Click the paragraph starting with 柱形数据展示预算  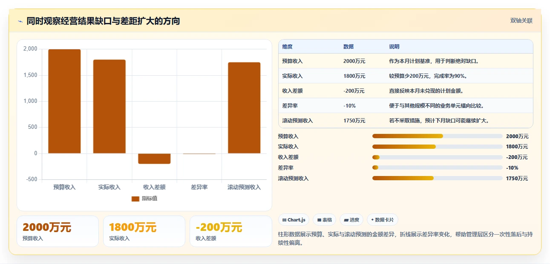(405, 239)
